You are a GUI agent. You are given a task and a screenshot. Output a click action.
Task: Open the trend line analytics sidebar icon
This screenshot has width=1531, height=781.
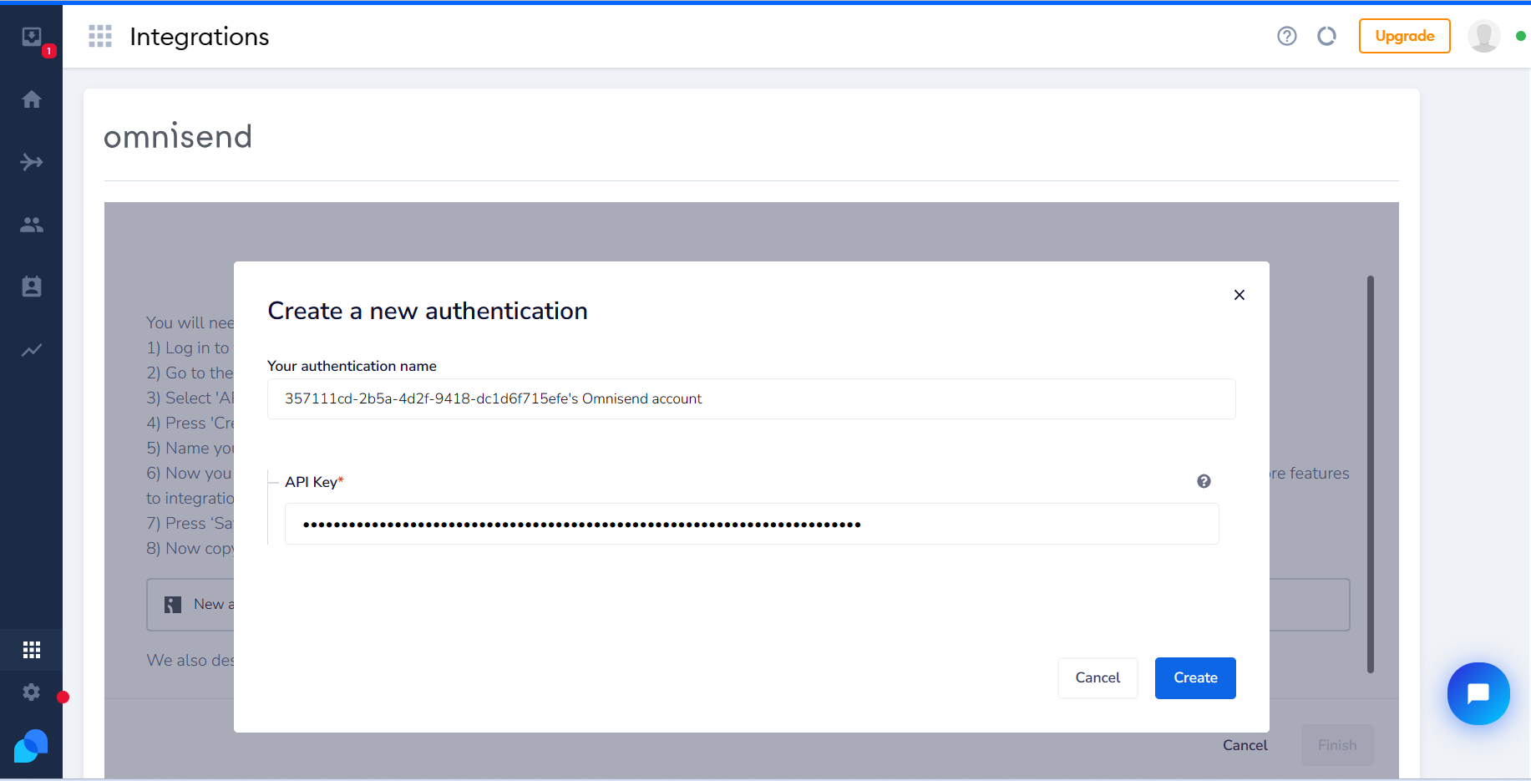[x=32, y=350]
